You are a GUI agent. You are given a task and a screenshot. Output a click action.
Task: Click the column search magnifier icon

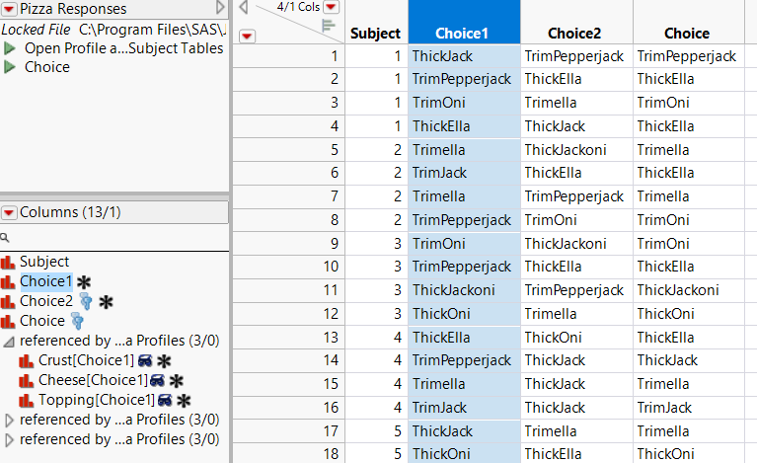[5, 238]
